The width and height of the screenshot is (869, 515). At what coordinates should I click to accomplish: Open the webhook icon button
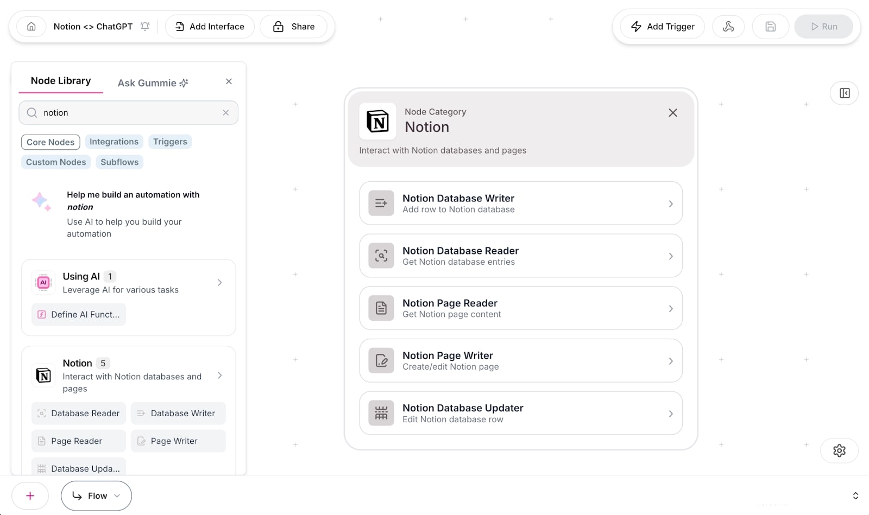click(x=728, y=27)
